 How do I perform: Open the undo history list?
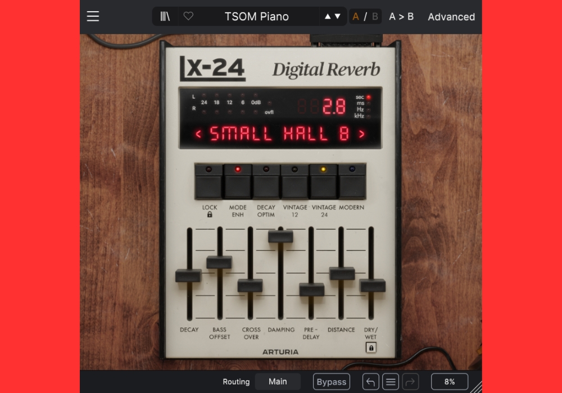[x=391, y=382]
